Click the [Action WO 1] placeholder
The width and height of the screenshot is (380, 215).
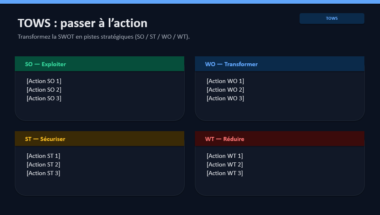(x=225, y=81)
